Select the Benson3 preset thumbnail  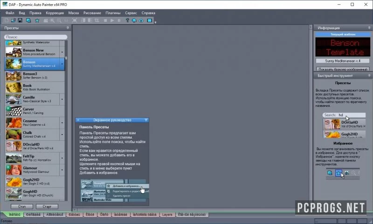(x=14, y=76)
